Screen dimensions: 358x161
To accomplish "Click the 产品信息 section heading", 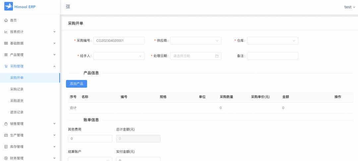I will 91,73.
